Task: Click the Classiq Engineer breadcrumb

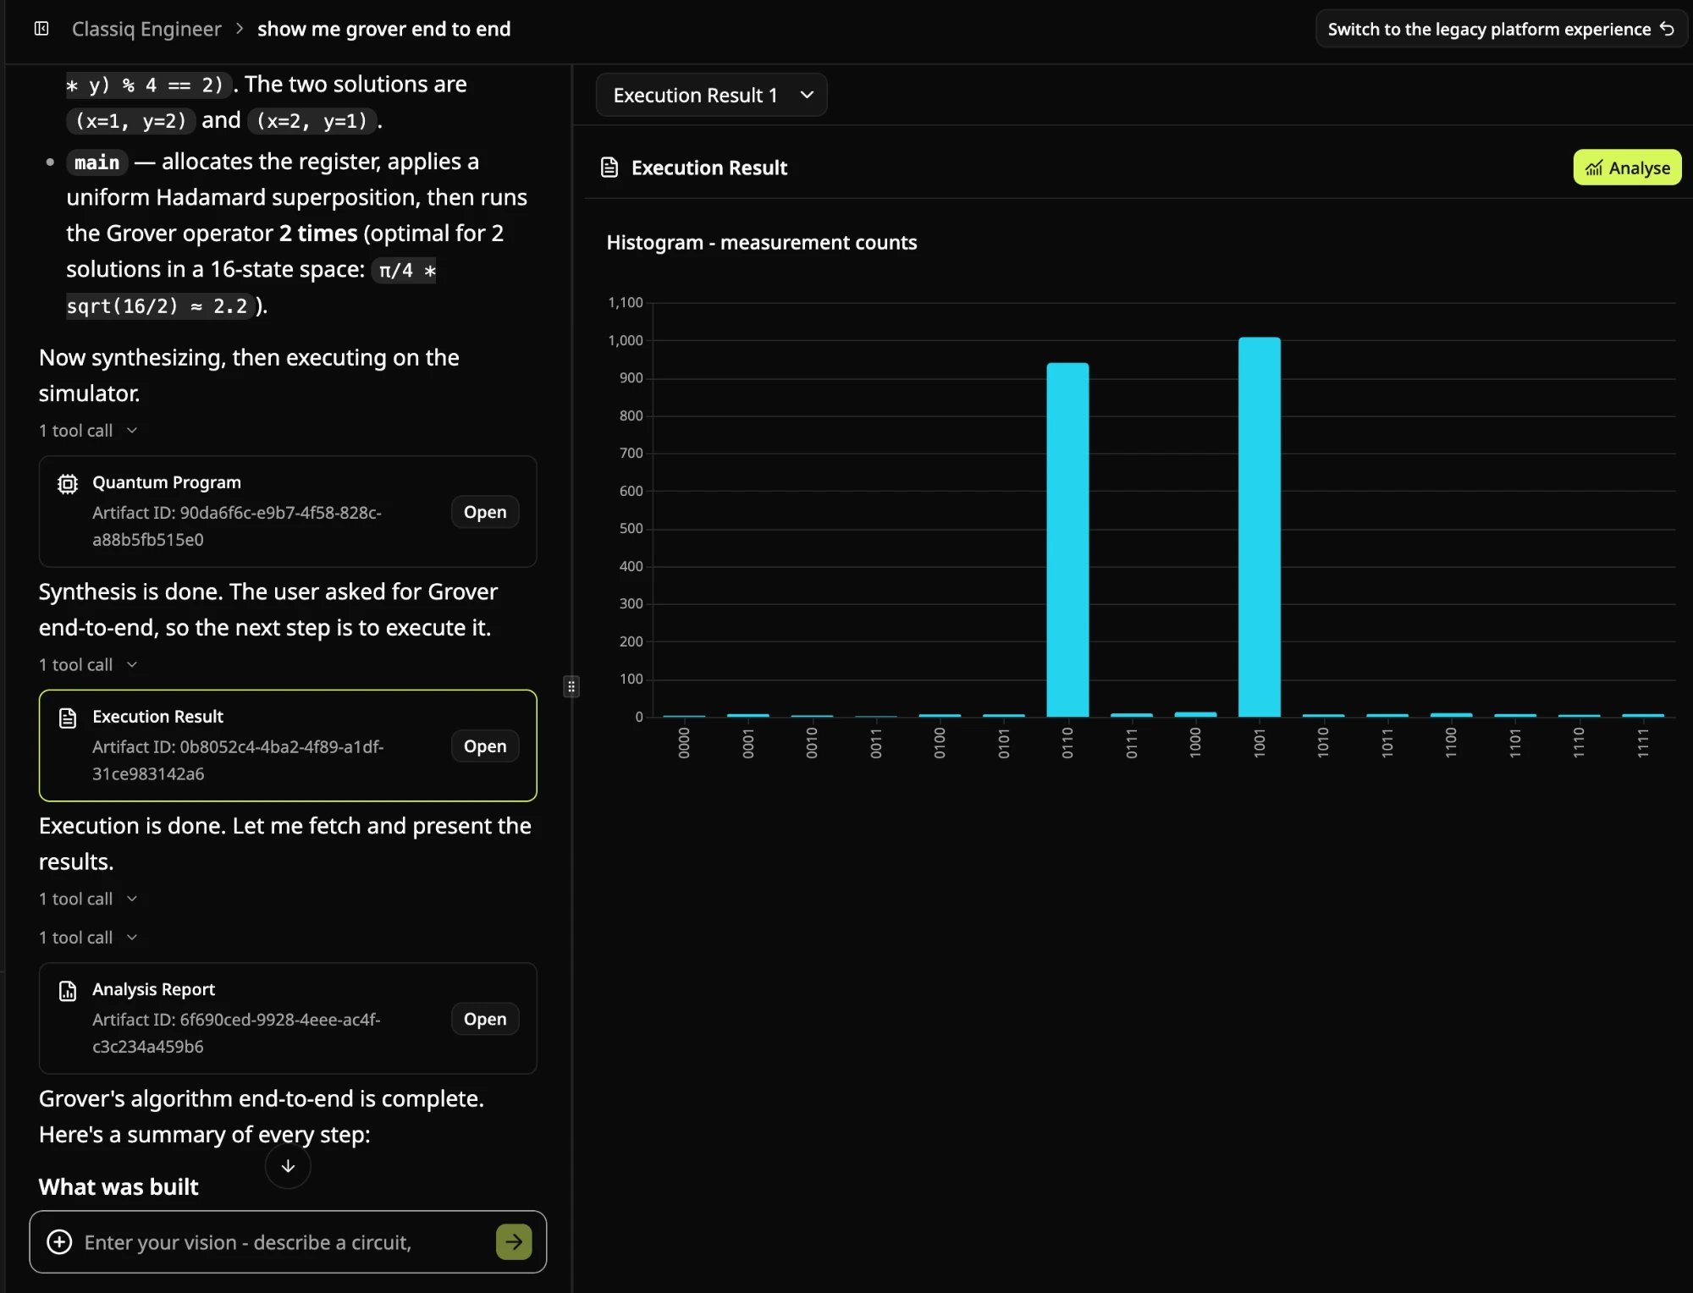Action: [x=146, y=29]
